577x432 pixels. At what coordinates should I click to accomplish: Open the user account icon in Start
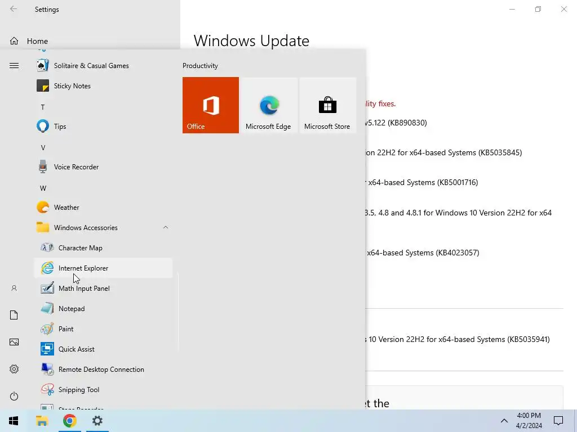[x=14, y=288]
